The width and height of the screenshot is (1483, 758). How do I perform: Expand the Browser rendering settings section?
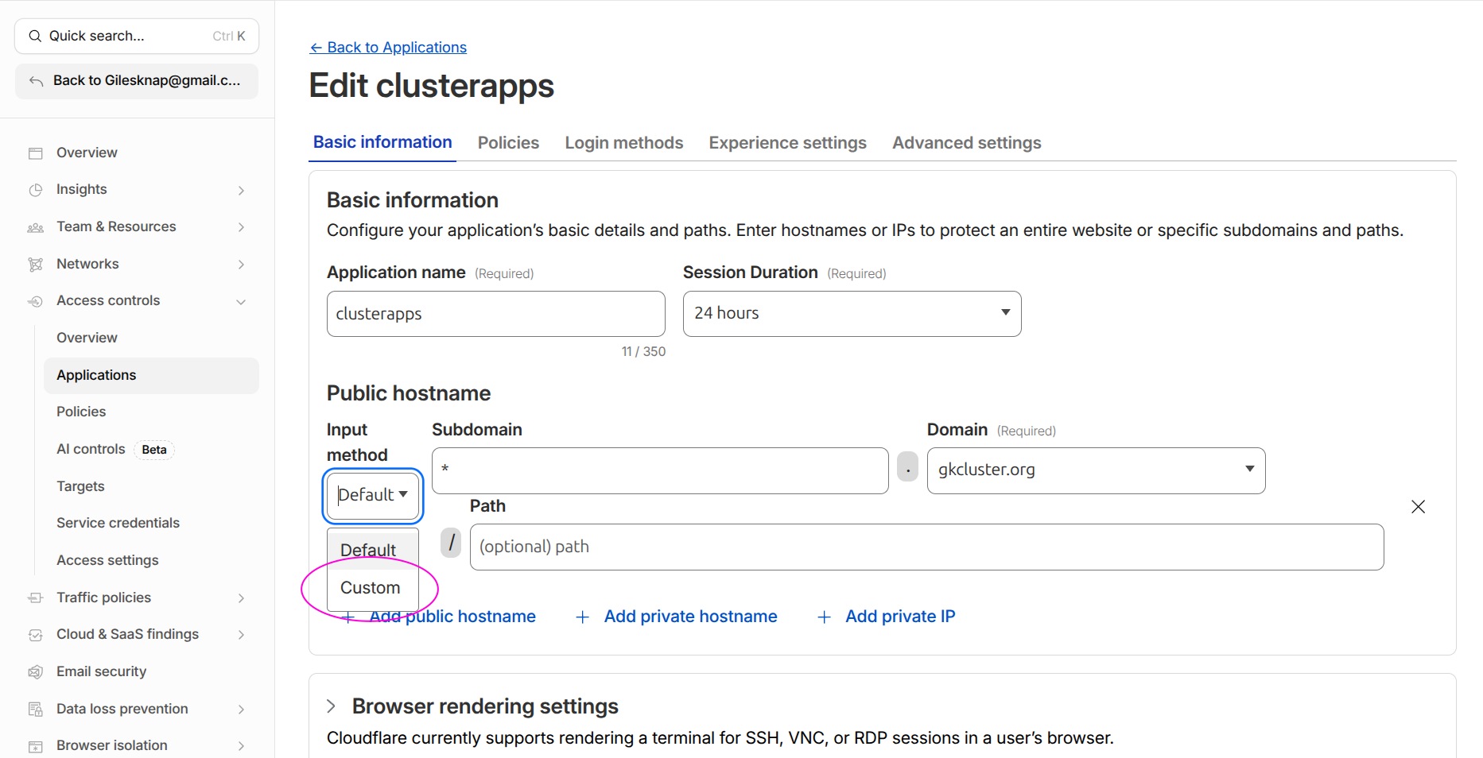click(331, 706)
